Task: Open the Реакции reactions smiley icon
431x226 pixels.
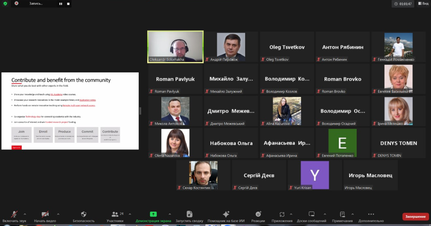Action: [x=258, y=214]
